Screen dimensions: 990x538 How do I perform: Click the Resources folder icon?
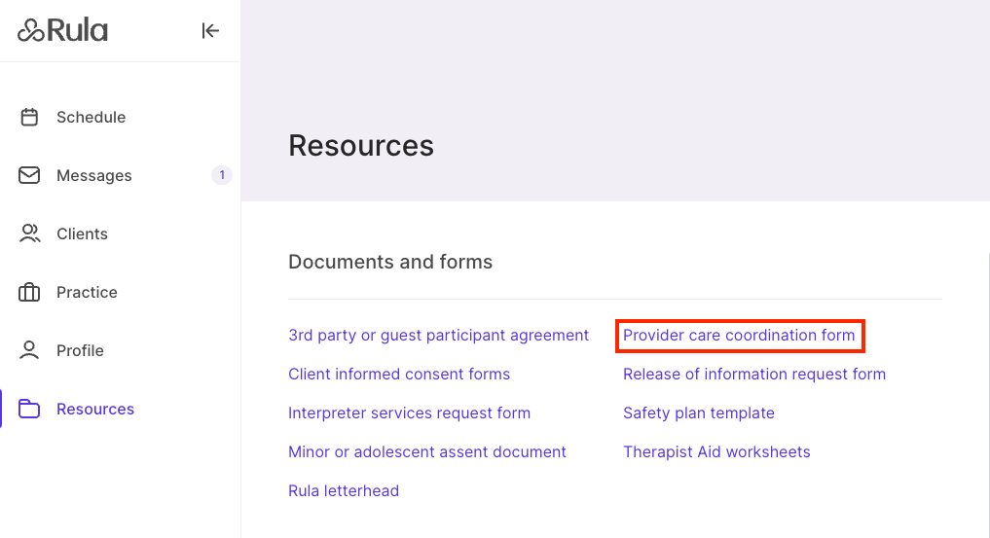click(29, 409)
